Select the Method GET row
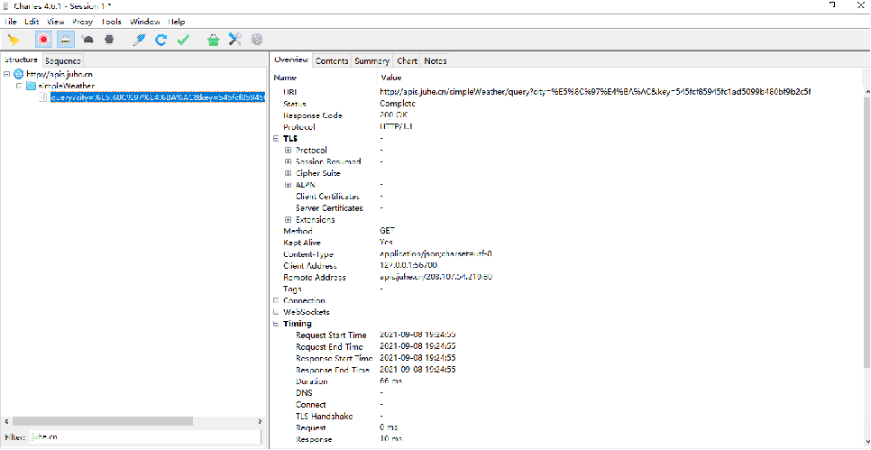Viewport: 871px width, 450px height. (566, 231)
